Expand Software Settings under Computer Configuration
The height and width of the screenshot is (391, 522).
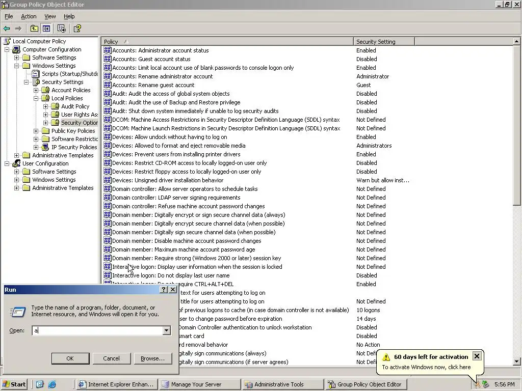pos(16,58)
